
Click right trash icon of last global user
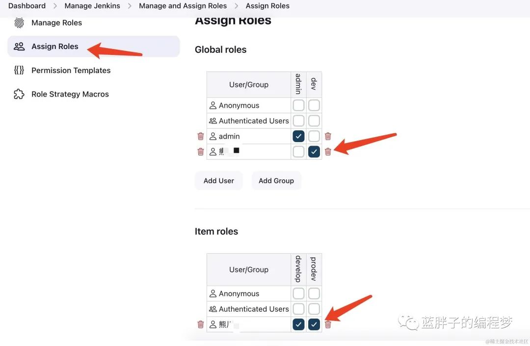tap(328, 151)
